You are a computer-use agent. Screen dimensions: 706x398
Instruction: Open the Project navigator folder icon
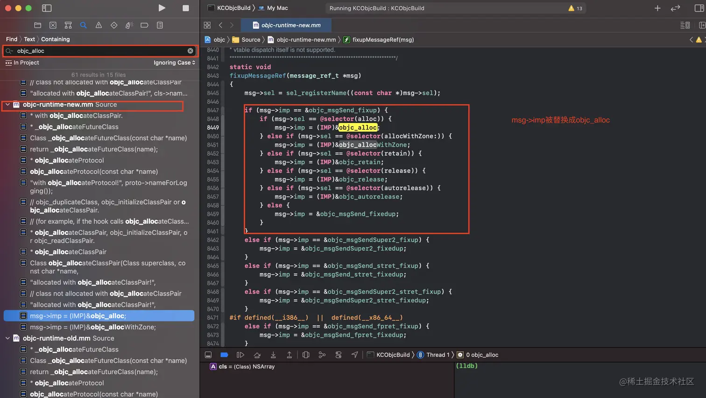point(38,25)
